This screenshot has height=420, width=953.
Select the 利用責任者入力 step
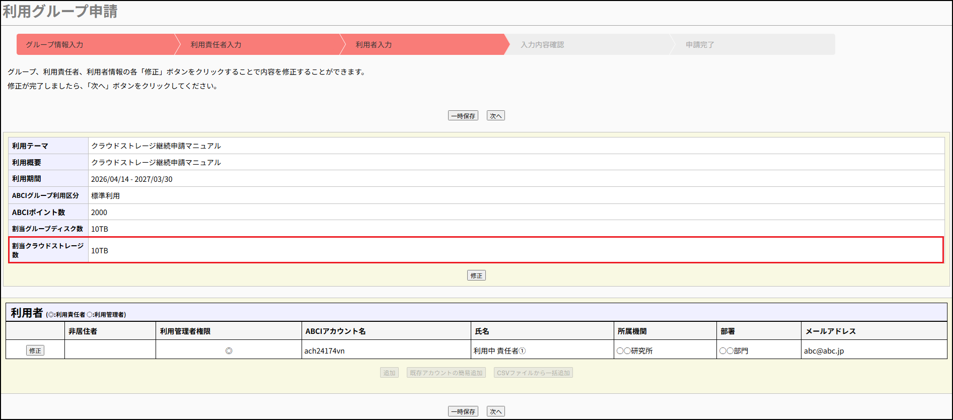click(216, 45)
